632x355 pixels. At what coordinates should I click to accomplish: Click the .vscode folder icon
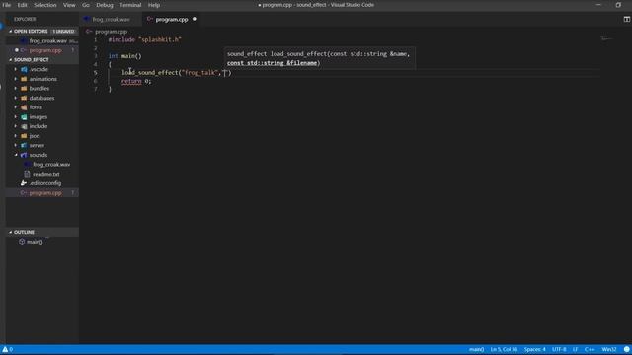[24, 69]
